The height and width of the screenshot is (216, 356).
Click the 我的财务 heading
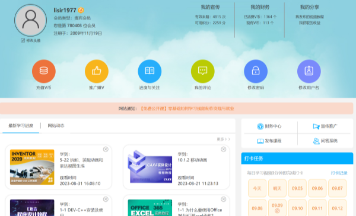pos(260,7)
